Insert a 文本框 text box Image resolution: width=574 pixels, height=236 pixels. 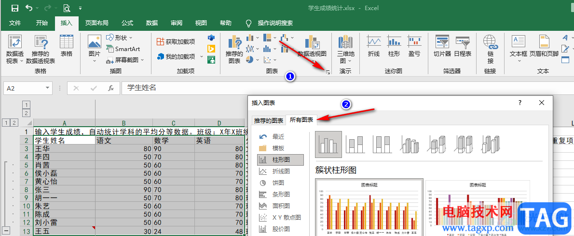click(519, 46)
